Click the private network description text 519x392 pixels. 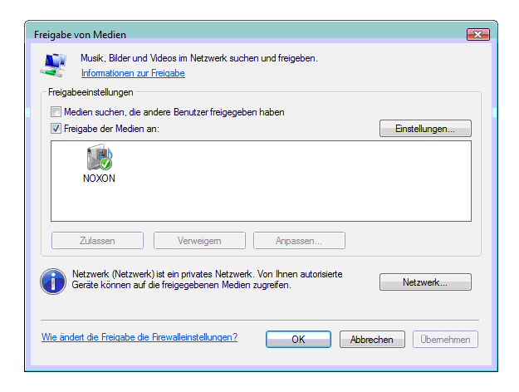(208, 279)
